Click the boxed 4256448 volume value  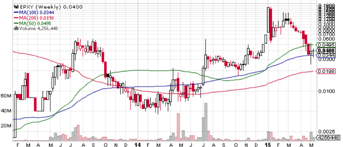coord(328,137)
